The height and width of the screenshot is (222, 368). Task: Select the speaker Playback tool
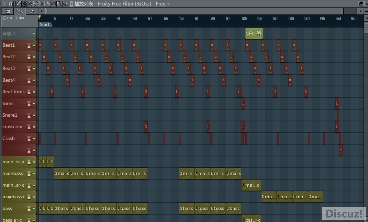point(66,4)
